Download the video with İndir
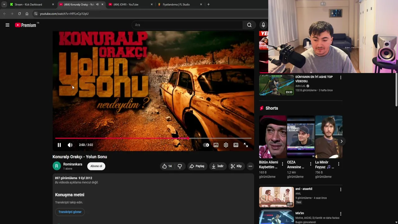Viewport: 398px width, 224px height. pos(218,166)
